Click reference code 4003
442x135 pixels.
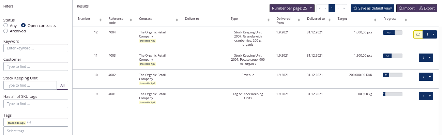pos(112,55)
